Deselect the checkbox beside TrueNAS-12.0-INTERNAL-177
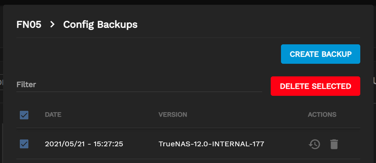 tap(24, 144)
